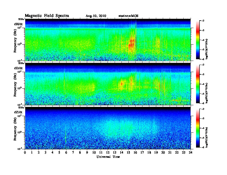Click the "station=MOS" label
Screen dimensions: 227x175
(x=128, y=16)
